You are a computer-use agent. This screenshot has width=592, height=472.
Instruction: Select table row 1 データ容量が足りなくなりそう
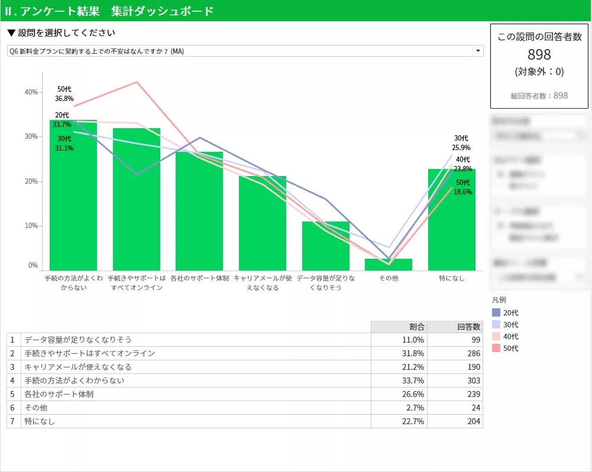pos(195,340)
